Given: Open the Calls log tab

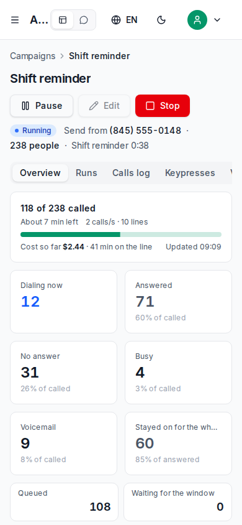Looking at the screenshot, I should pyautogui.click(x=131, y=173).
